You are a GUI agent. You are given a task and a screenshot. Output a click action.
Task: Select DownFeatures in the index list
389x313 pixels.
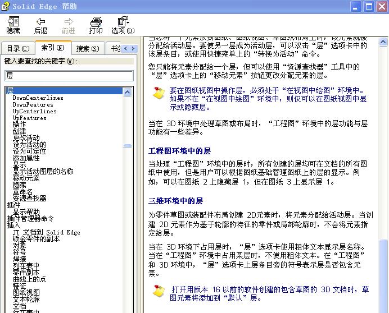(x=33, y=104)
